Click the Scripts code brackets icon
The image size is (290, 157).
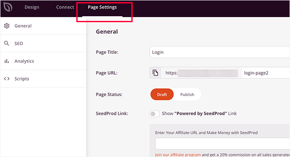7,78
